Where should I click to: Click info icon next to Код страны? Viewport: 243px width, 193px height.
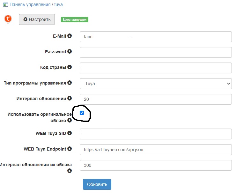point(70,67)
